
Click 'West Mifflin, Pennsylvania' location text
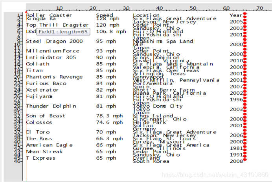(x=176, y=80)
